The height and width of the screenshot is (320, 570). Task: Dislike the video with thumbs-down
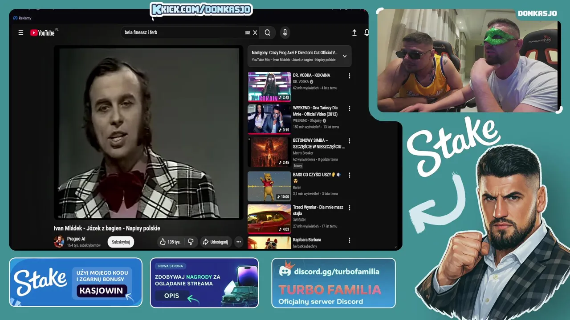click(x=191, y=242)
